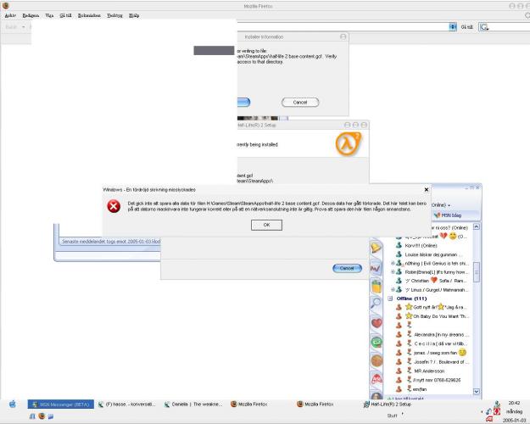Viewport: 530px width, 424px height.
Task: Open the Visa menu in Firefox
Action: (x=49, y=15)
